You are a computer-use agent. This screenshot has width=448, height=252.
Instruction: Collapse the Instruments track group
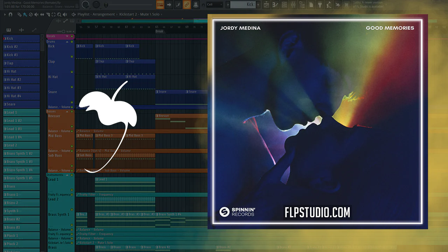[x=67, y=175]
